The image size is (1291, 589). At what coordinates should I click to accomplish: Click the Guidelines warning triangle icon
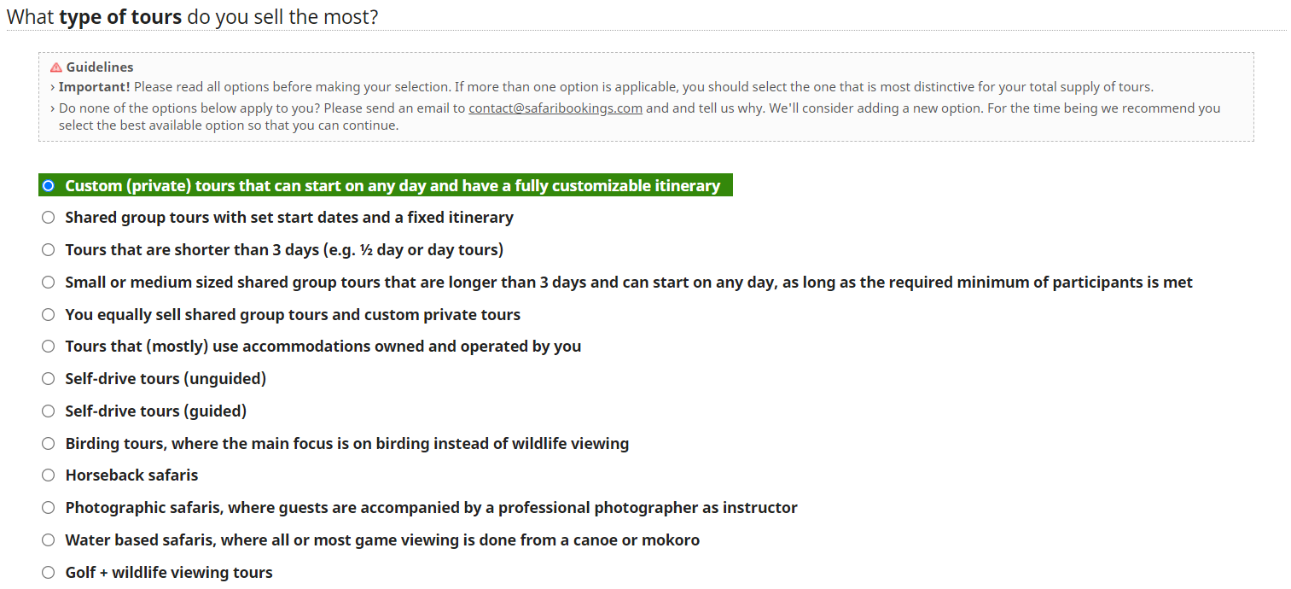click(x=56, y=67)
